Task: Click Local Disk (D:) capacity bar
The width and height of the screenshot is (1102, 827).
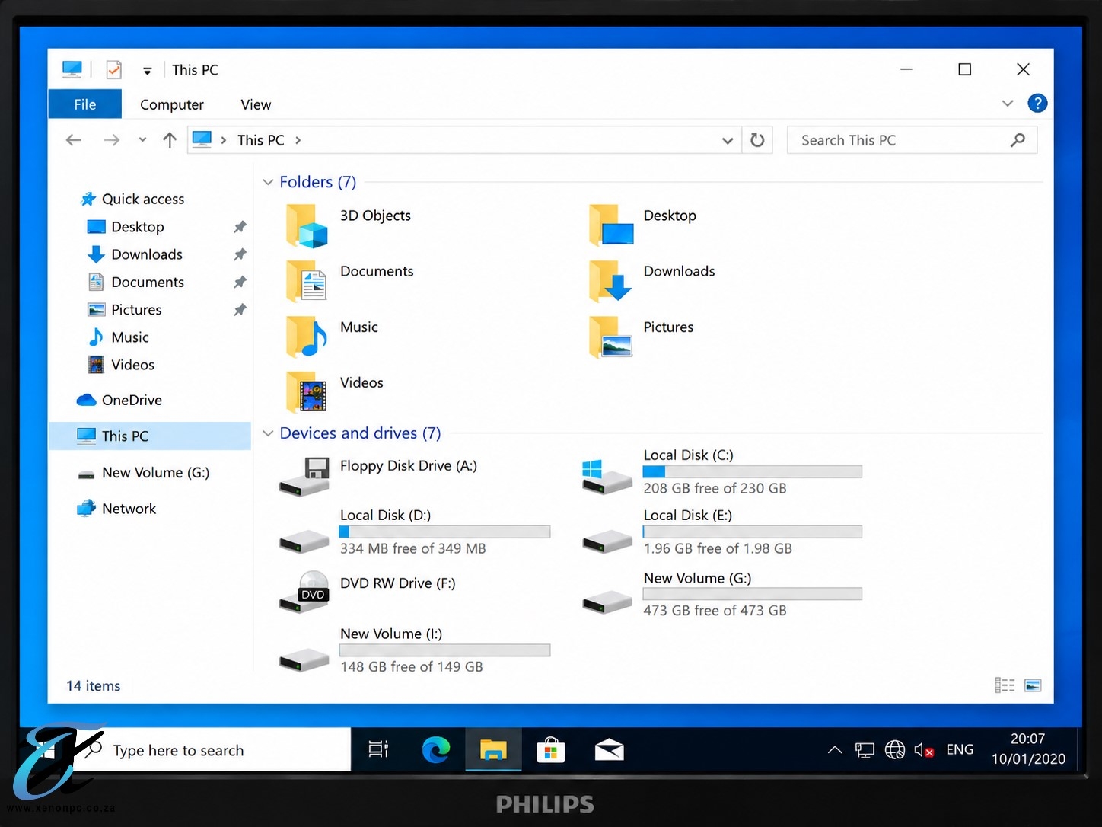Action: tap(445, 532)
